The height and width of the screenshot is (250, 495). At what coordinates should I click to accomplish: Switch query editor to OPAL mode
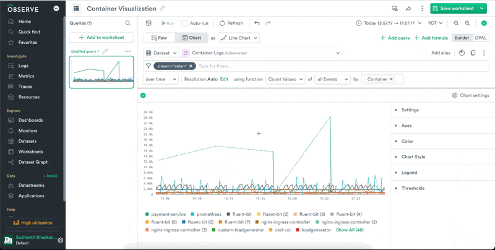point(481,38)
